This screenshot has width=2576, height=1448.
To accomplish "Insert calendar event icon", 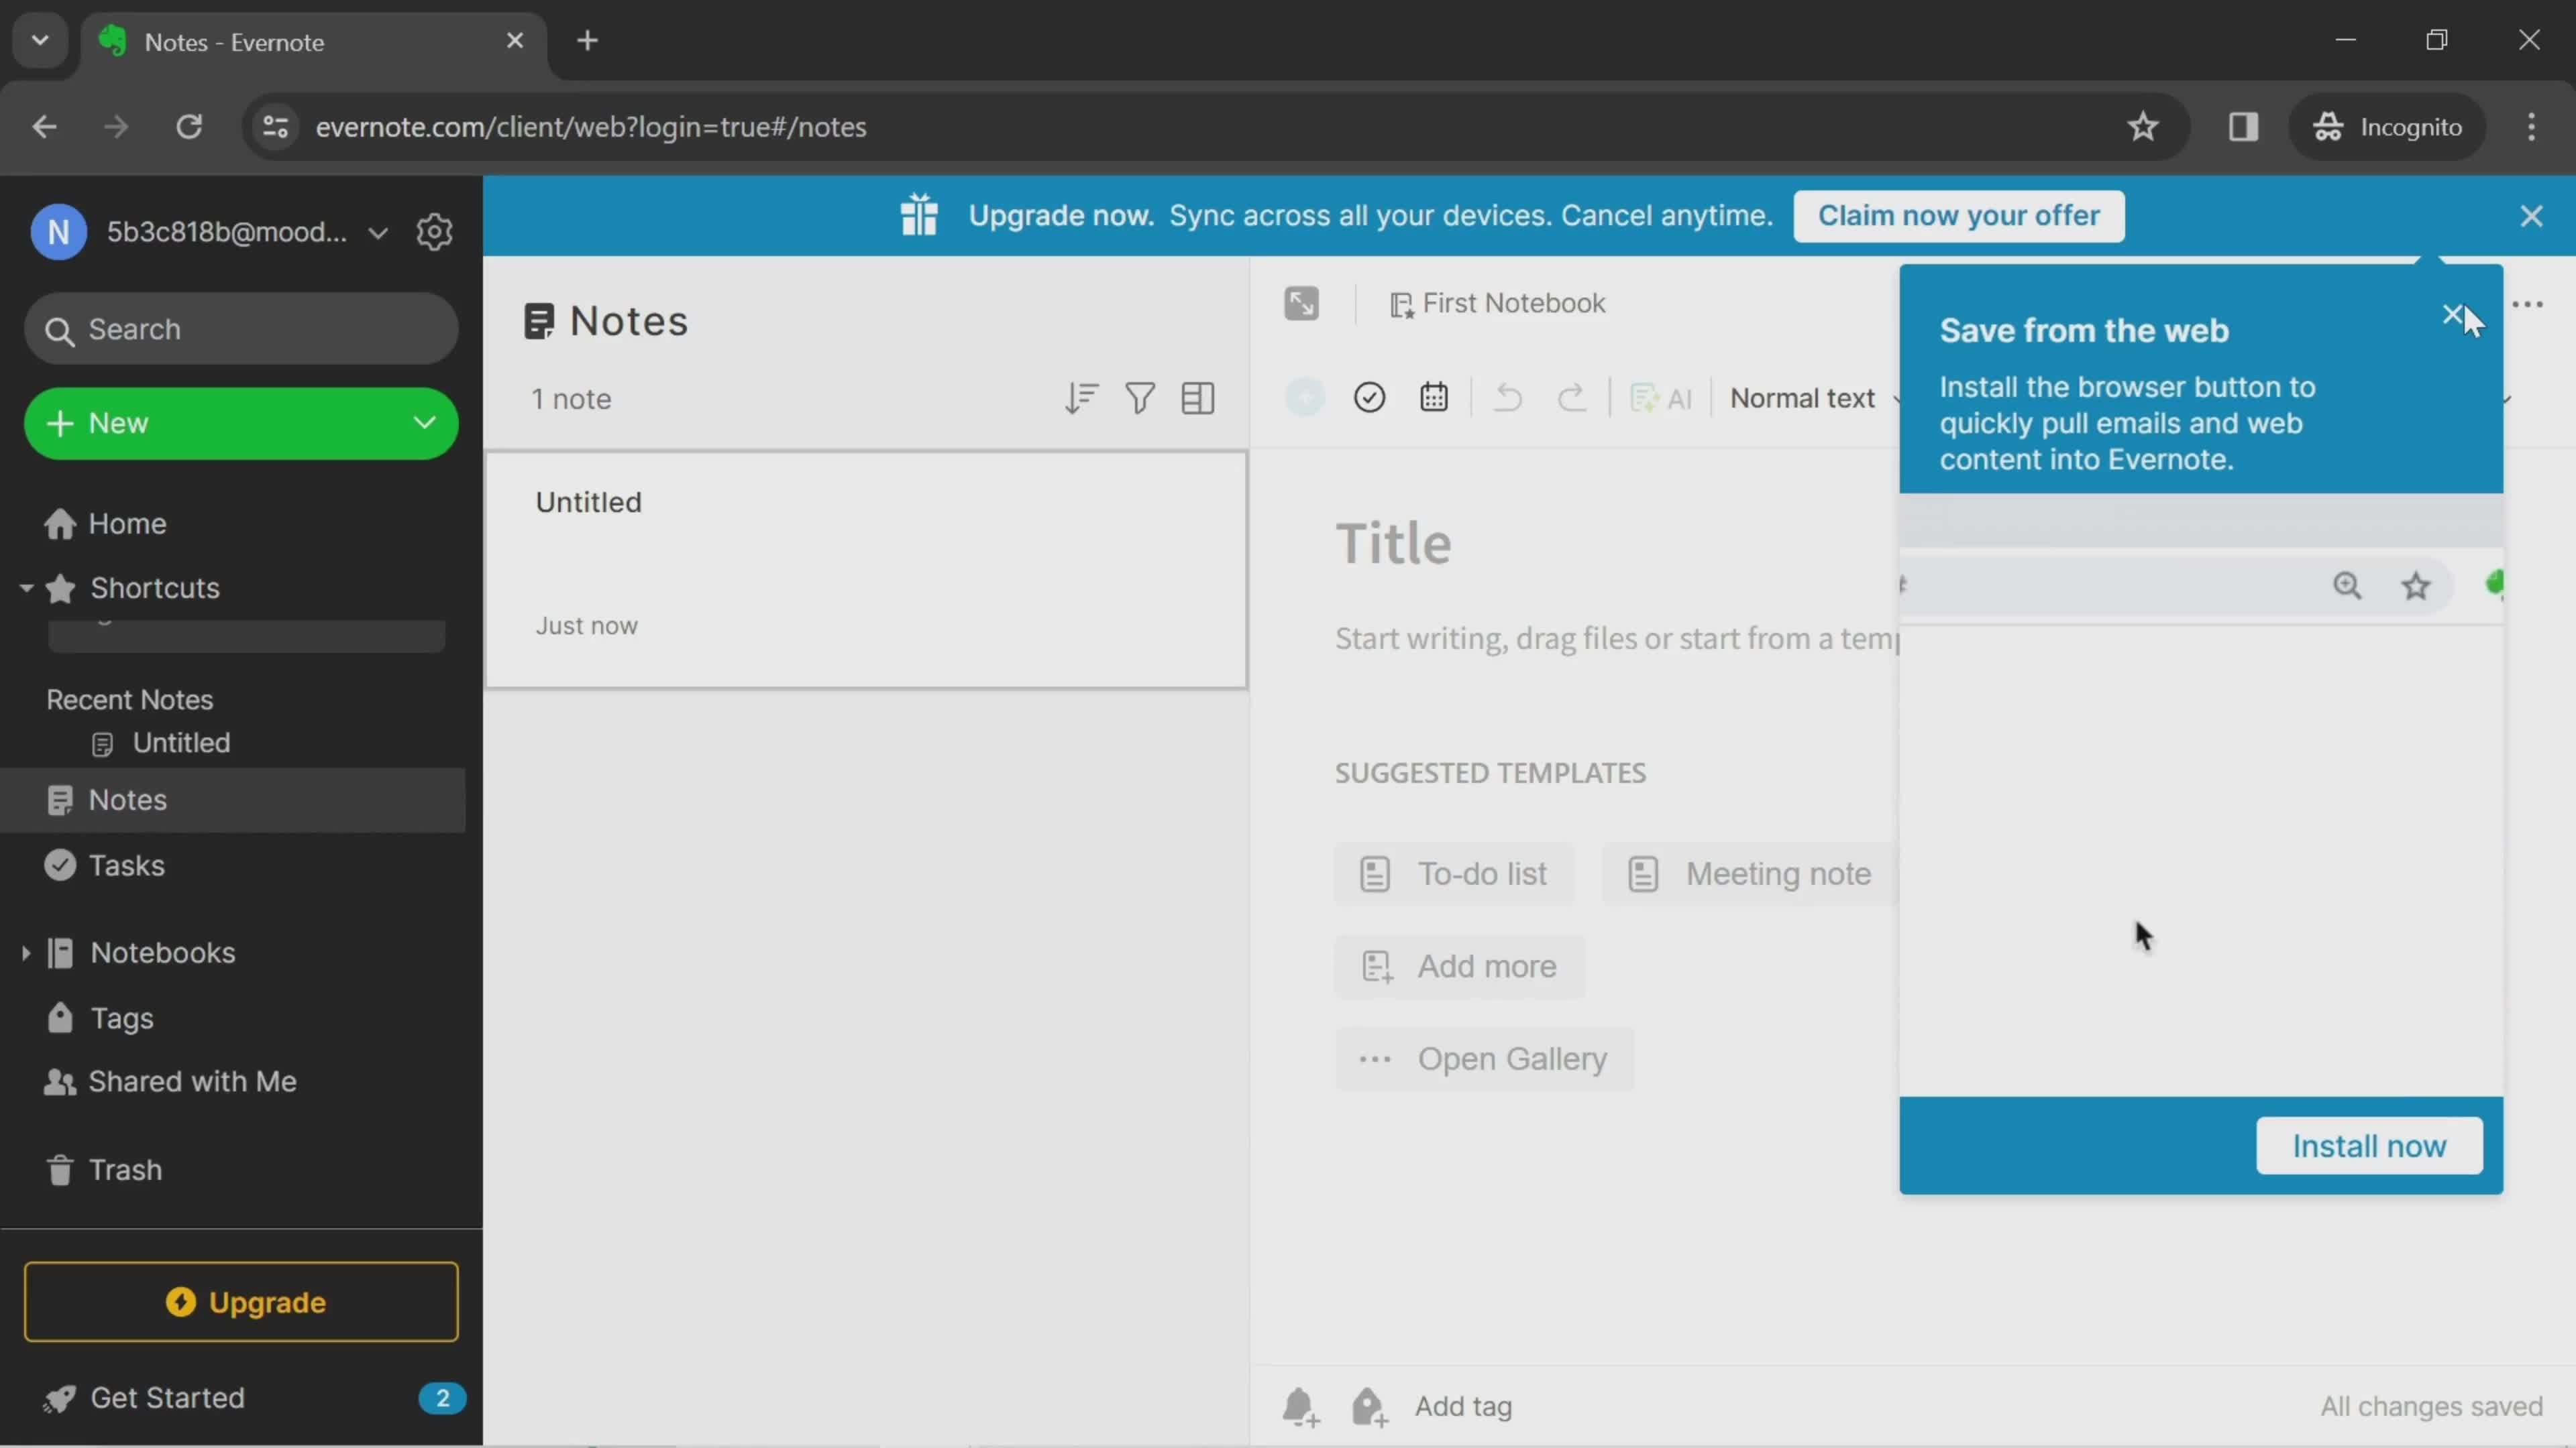I will point(1434,398).
